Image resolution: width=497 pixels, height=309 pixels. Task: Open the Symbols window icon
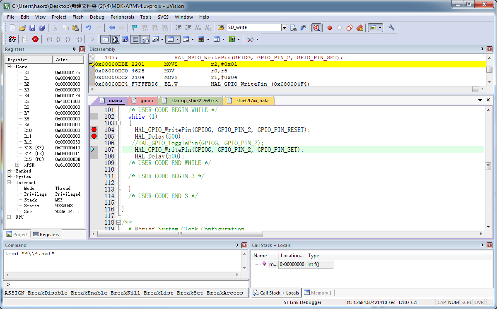pos(125,39)
